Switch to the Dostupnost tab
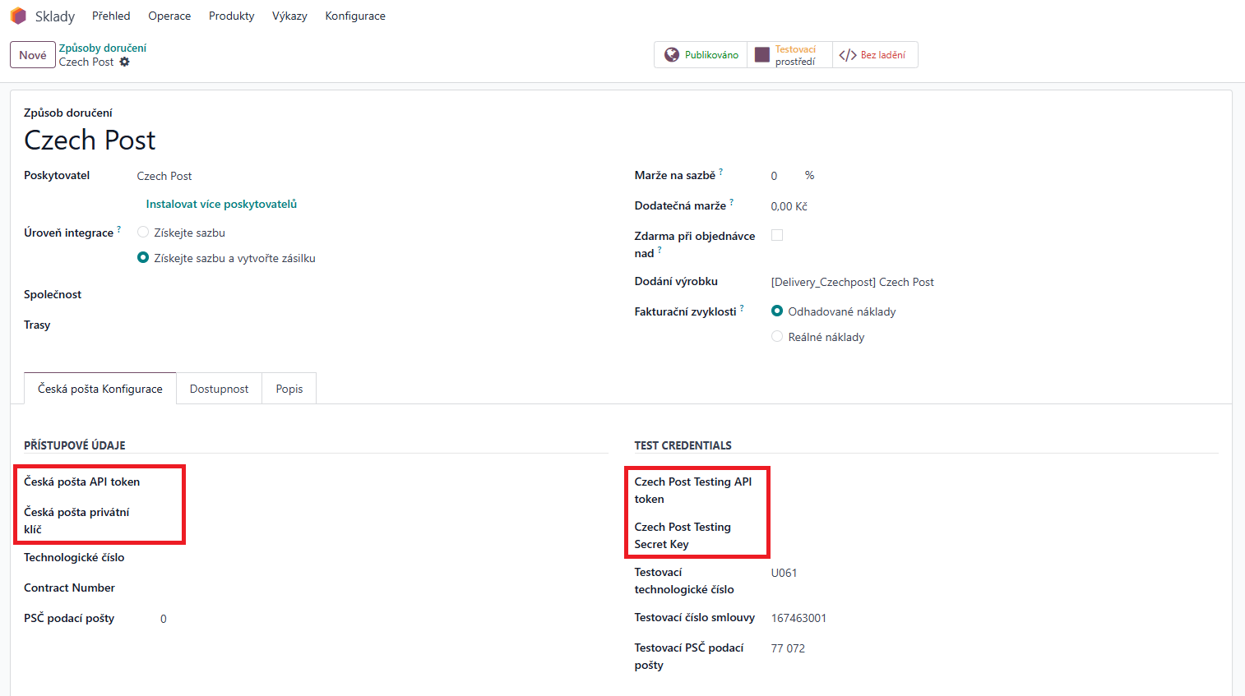Screen dimensions: 1245x696 point(219,389)
